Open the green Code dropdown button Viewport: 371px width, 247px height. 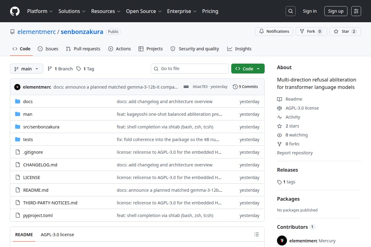tap(248, 69)
